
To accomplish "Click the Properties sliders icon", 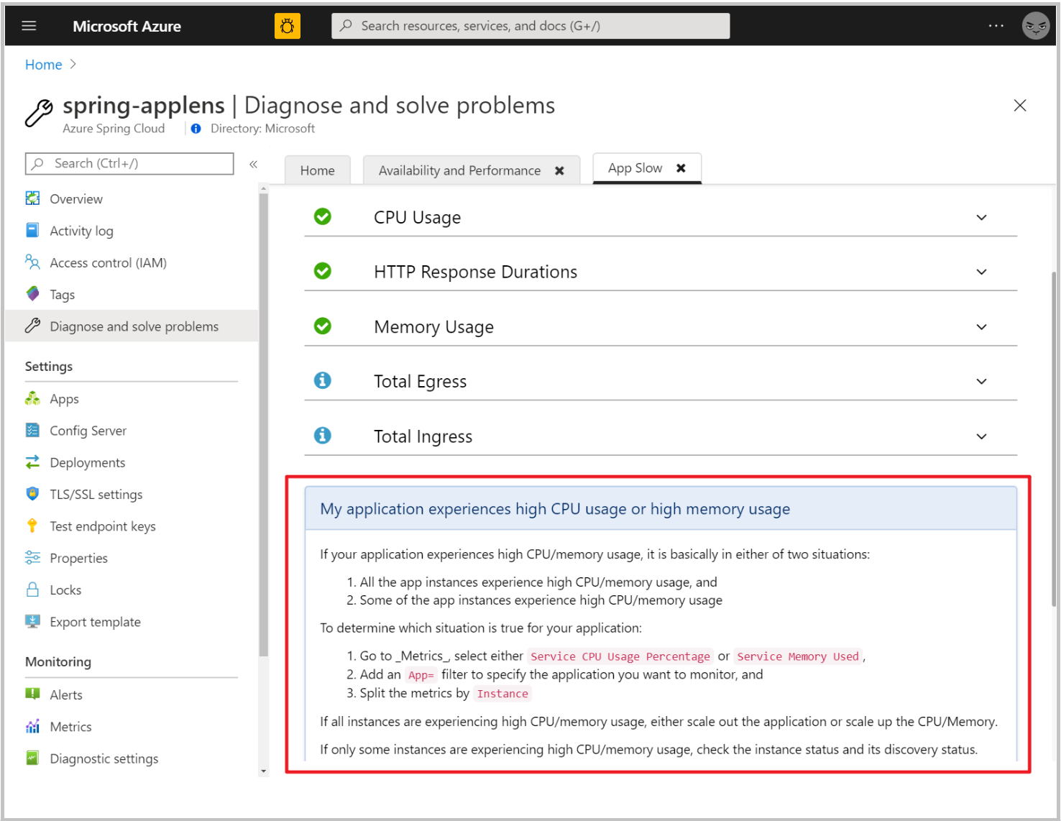I will (x=32, y=557).
